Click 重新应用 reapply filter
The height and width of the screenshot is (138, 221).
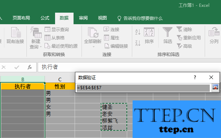point(189,38)
